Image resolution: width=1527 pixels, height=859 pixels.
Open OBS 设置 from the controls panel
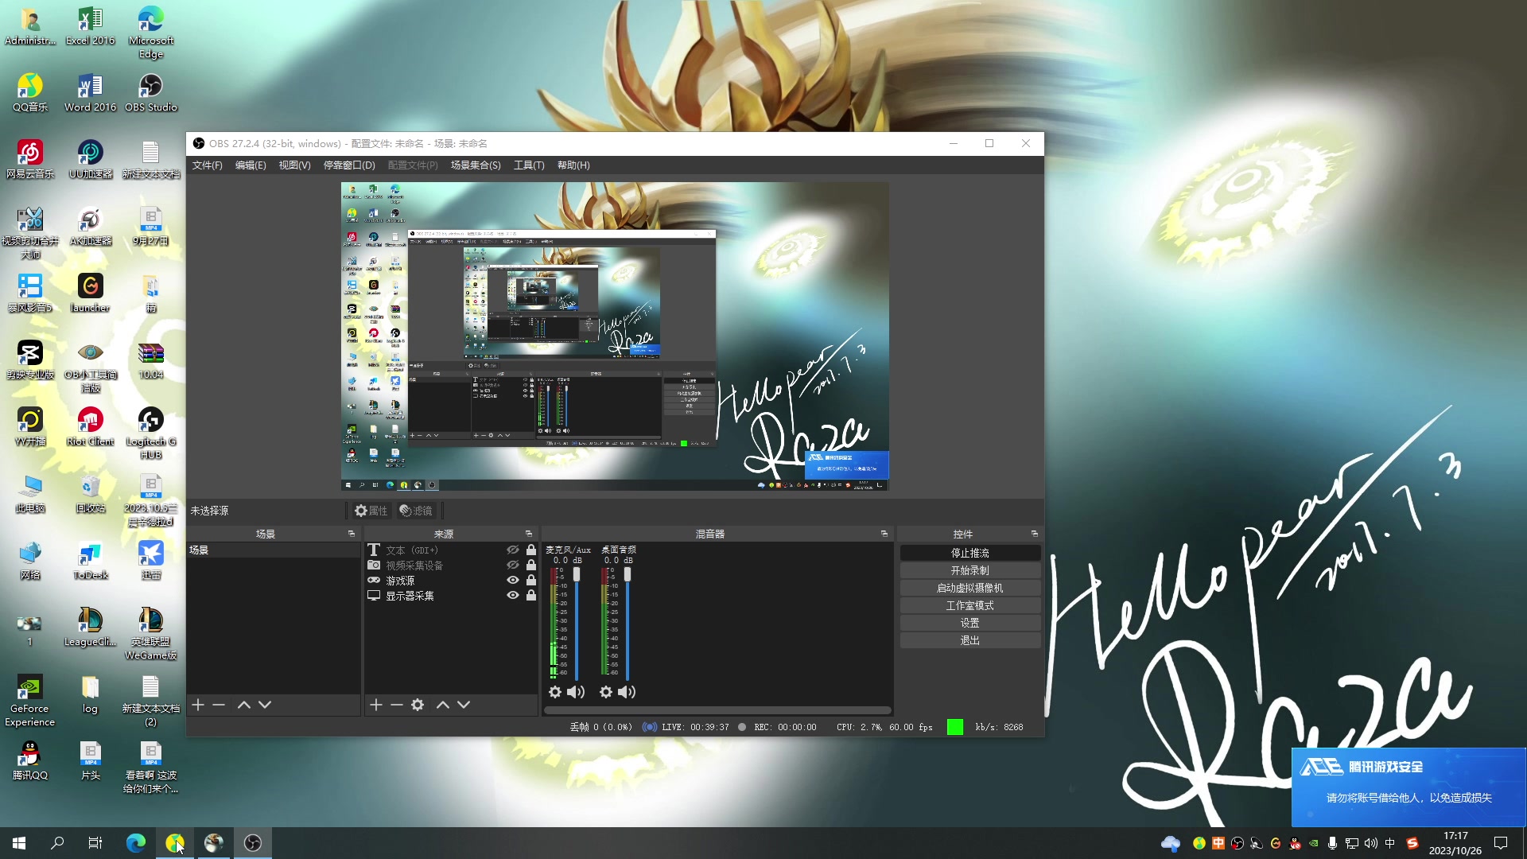970,623
